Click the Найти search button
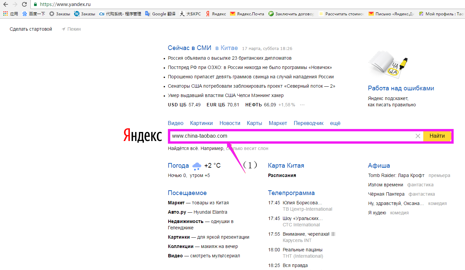The height and width of the screenshot is (270, 465). pos(437,136)
